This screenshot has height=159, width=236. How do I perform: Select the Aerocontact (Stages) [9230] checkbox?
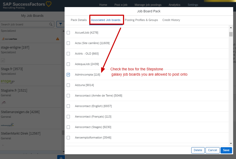68,127
